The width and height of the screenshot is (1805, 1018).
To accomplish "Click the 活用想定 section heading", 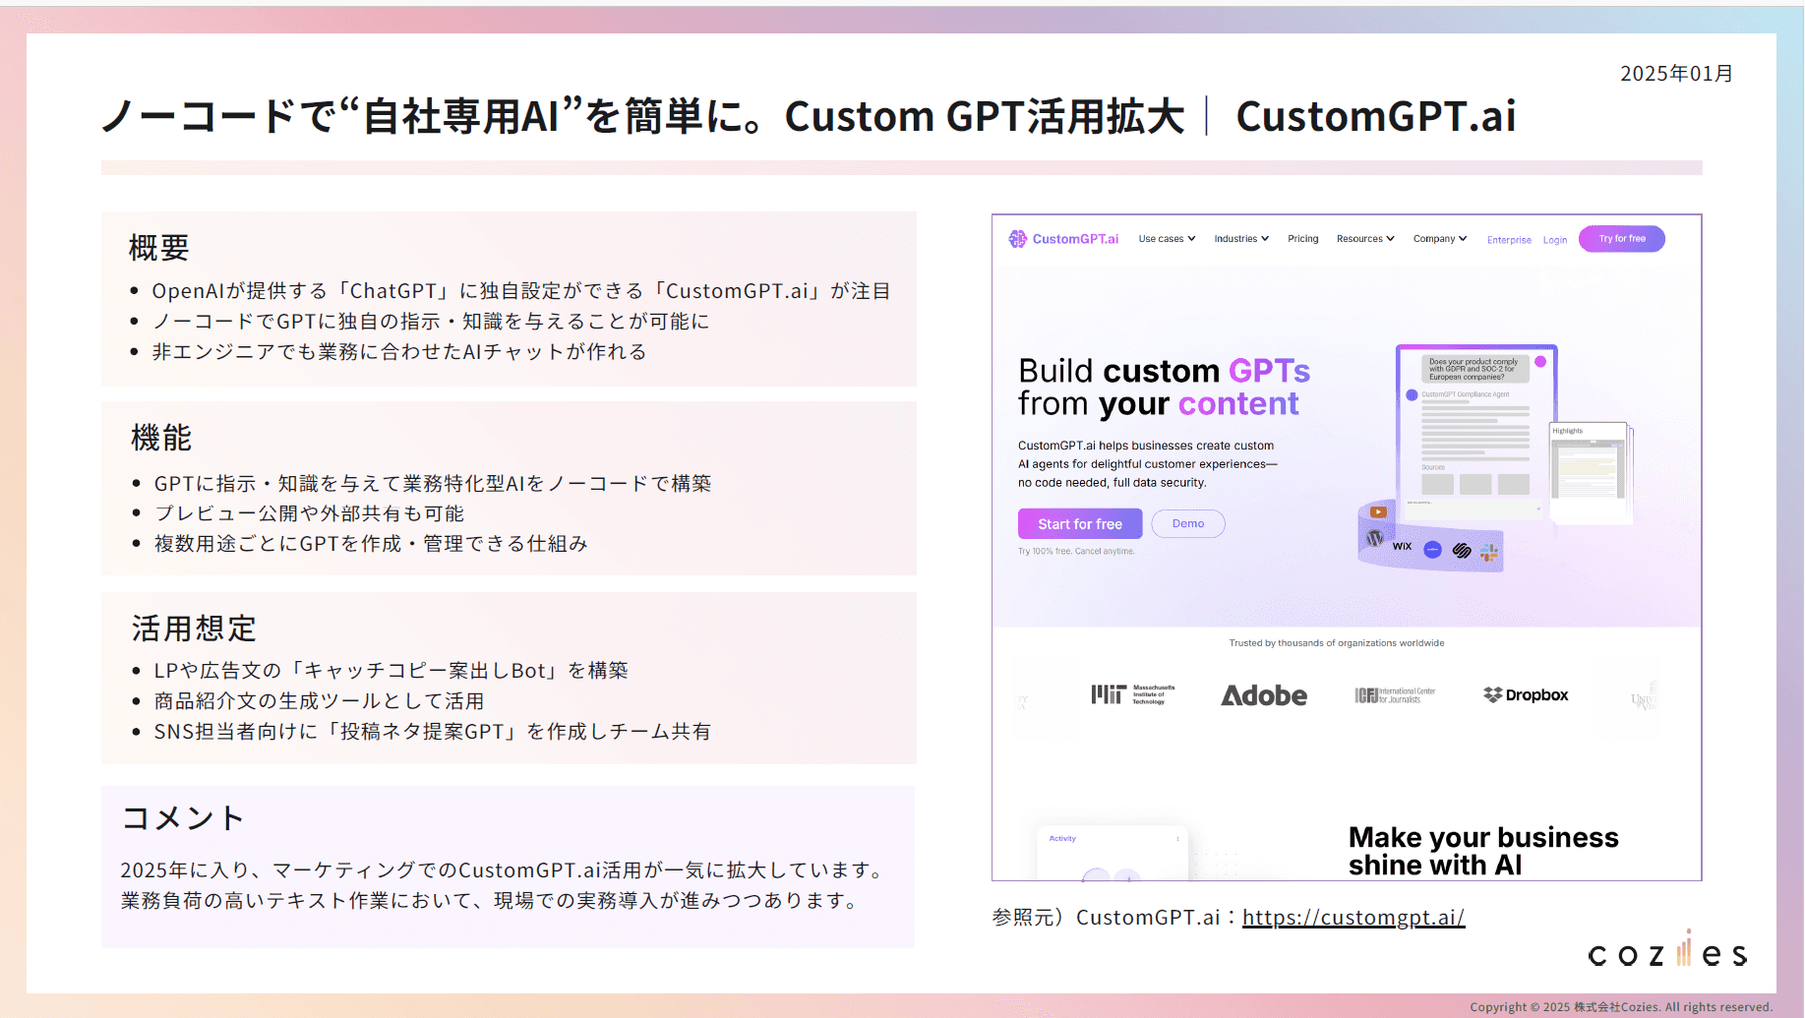I will point(194,629).
